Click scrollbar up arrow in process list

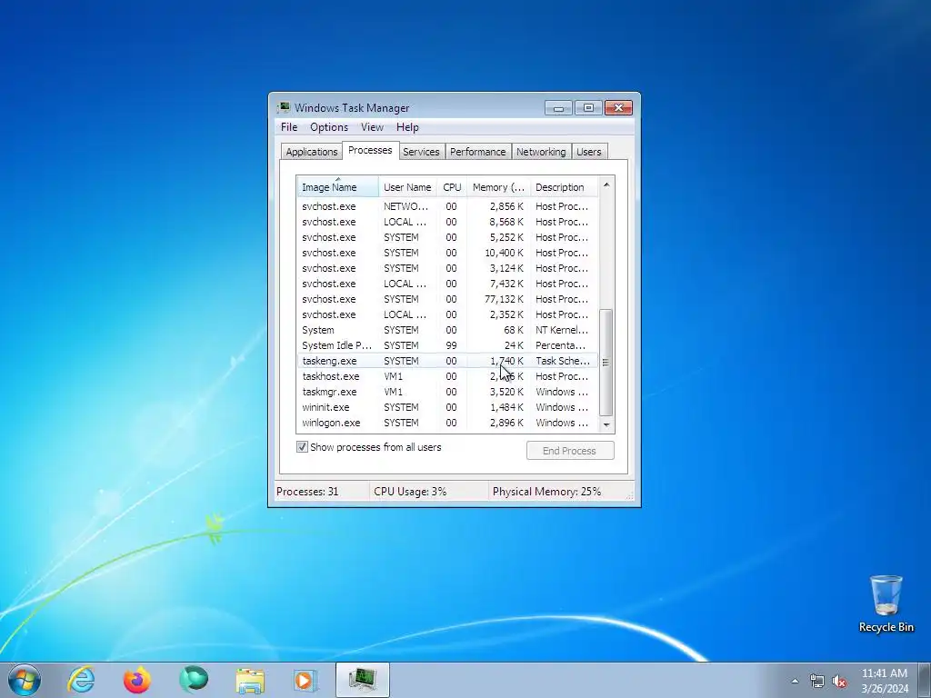click(x=606, y=184)
